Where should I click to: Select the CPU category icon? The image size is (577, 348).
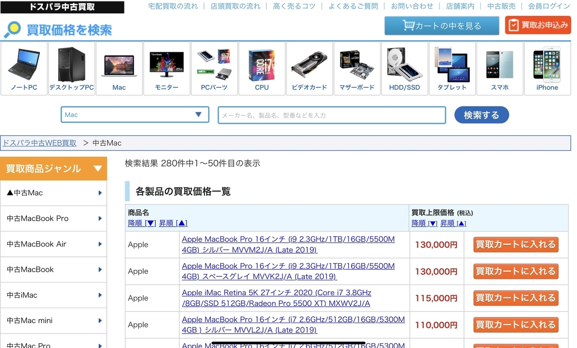262,69
